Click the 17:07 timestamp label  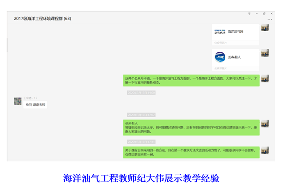click(141, 115)
